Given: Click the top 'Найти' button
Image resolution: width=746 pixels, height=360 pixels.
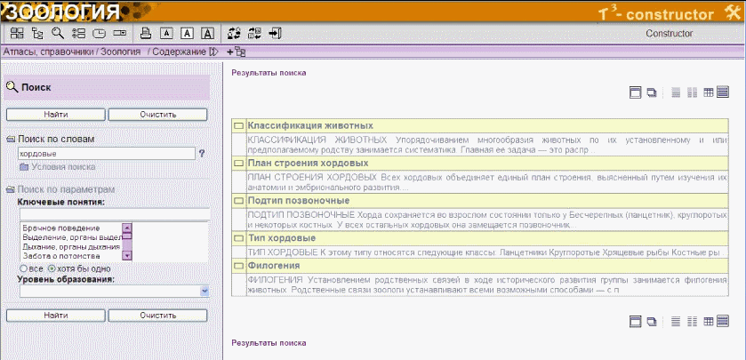Looking at the screenshot, I should tap(55, 115).
